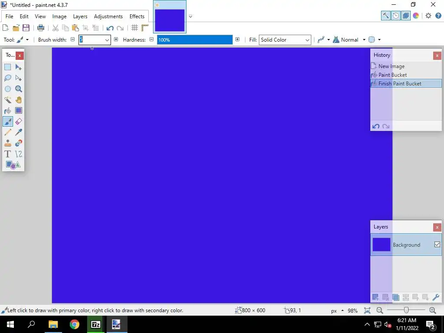
Task: Click Undo in History panel
Action: click(x=376, y=126)
